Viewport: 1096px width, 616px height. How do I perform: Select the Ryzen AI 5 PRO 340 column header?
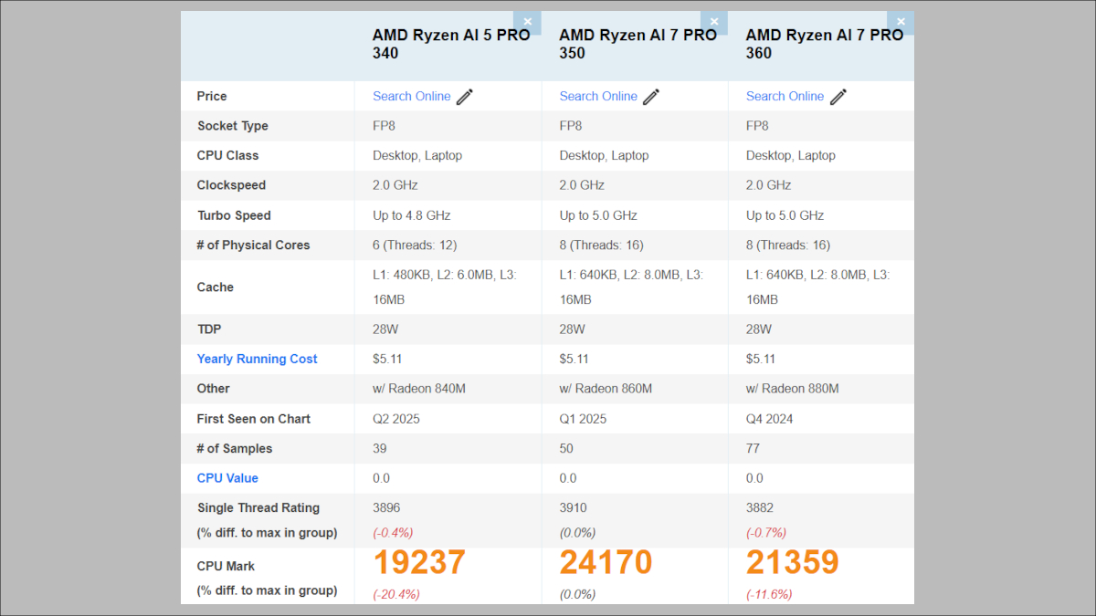[x=451, y=44]
